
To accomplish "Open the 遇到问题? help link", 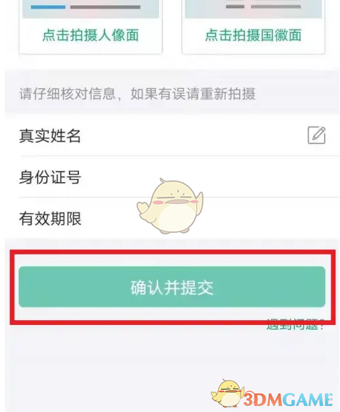I will pos(296,325).
